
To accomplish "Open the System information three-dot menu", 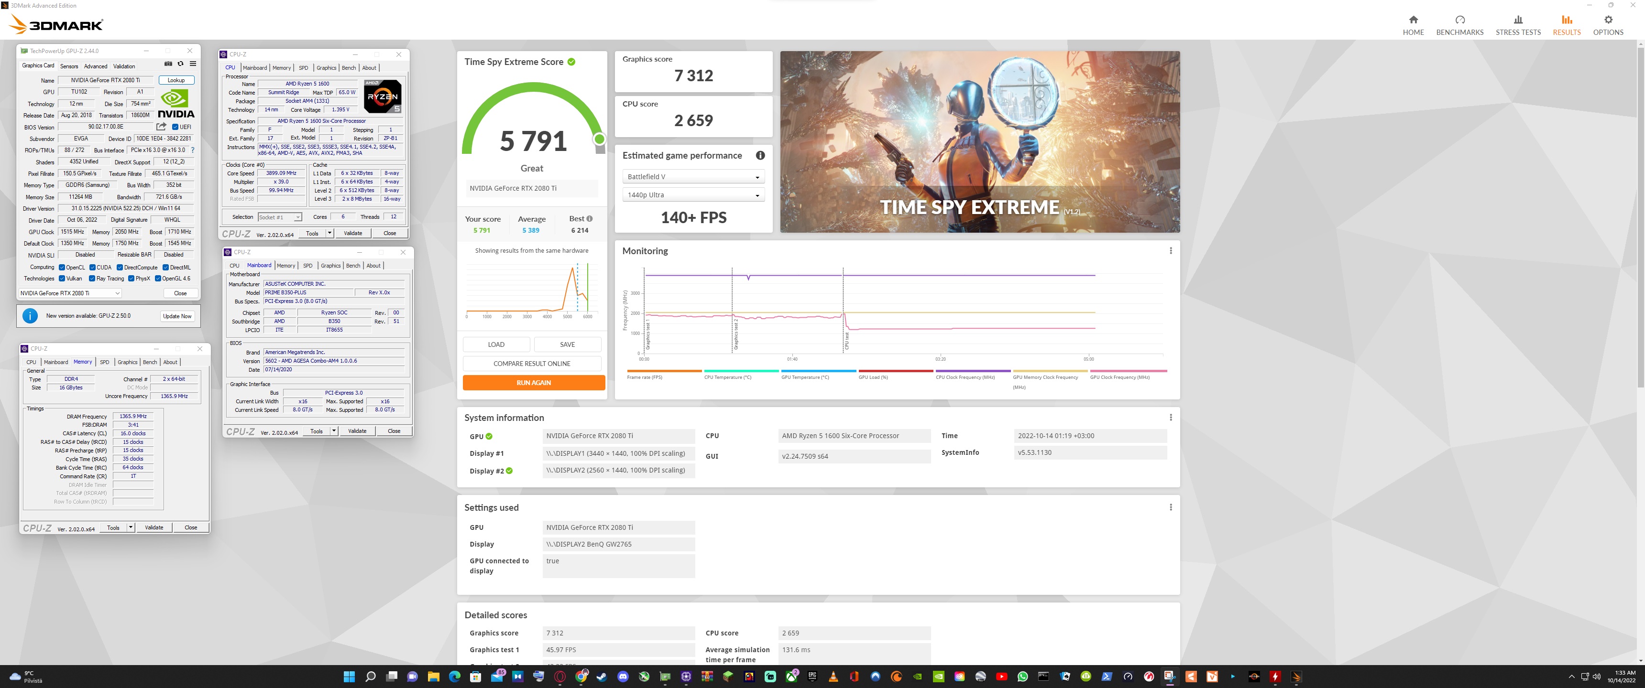I will coord(1170,418).
